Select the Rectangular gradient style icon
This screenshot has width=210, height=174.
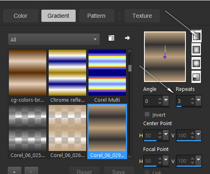(x=196, y=50)
